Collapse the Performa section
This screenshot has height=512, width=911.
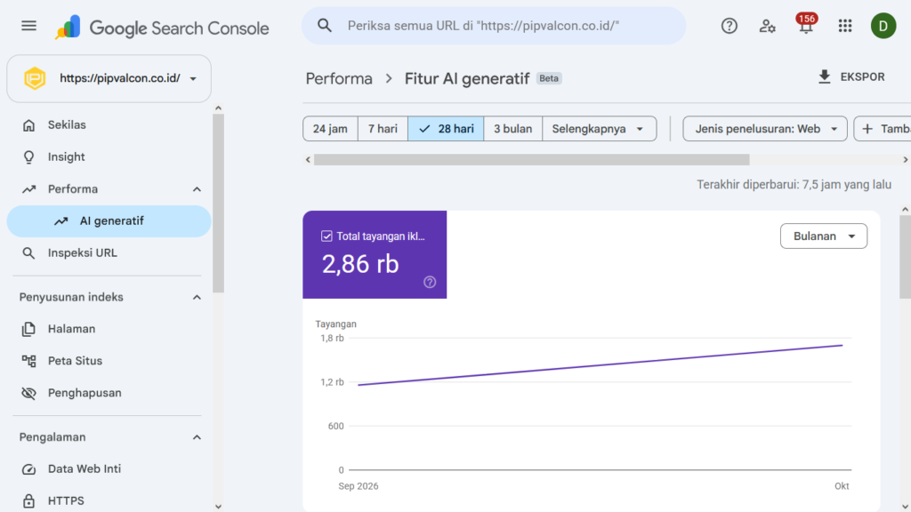(197, 189)
